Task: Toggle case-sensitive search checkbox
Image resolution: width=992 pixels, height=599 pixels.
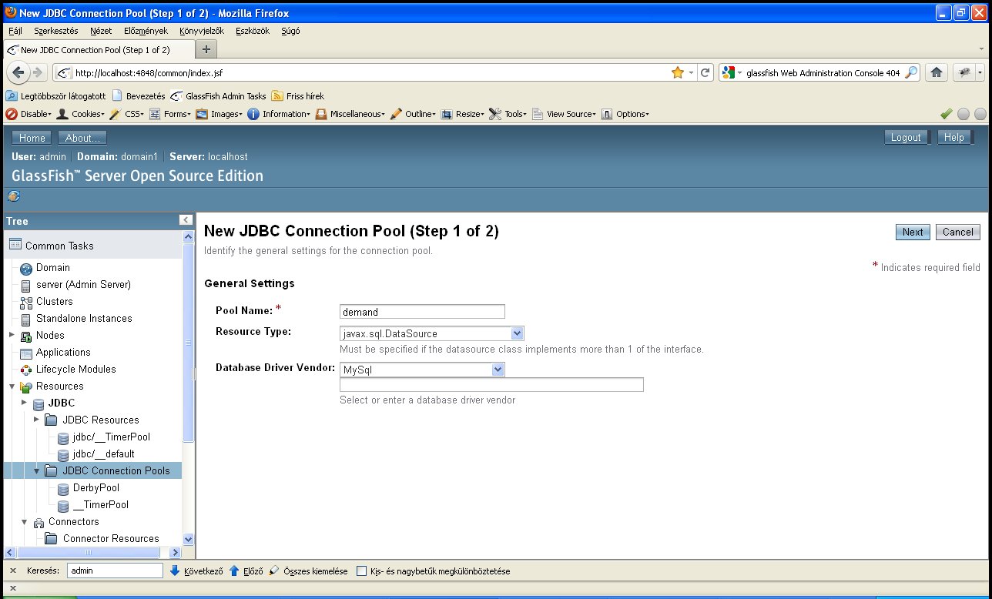Action: [x=361, y=571]
